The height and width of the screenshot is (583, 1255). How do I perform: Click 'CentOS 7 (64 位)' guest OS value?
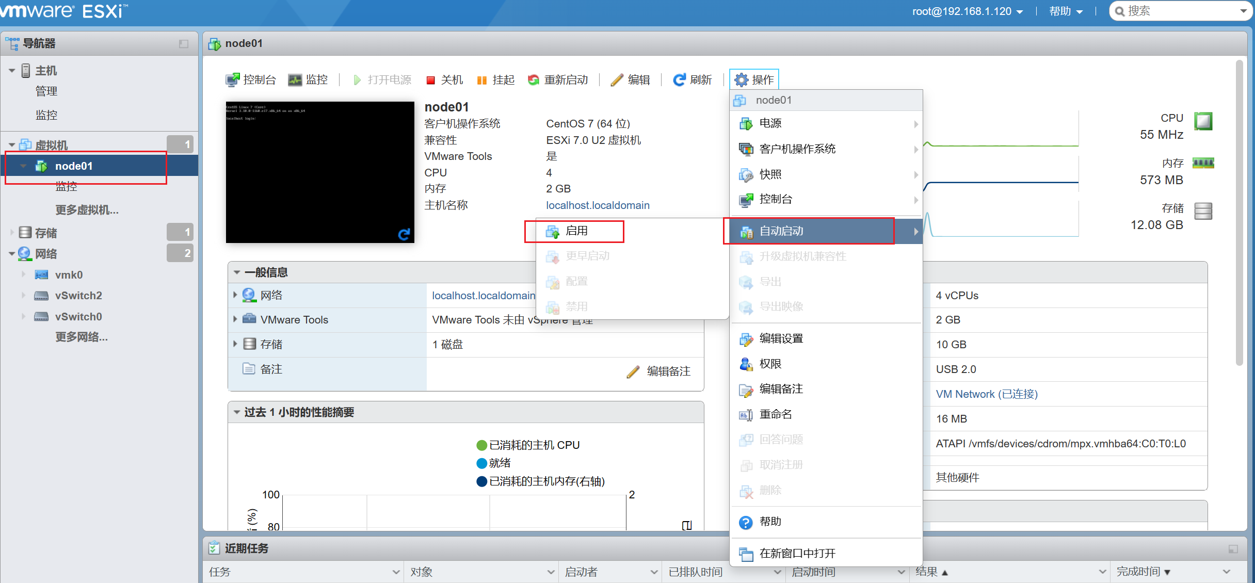click(588, 124)
